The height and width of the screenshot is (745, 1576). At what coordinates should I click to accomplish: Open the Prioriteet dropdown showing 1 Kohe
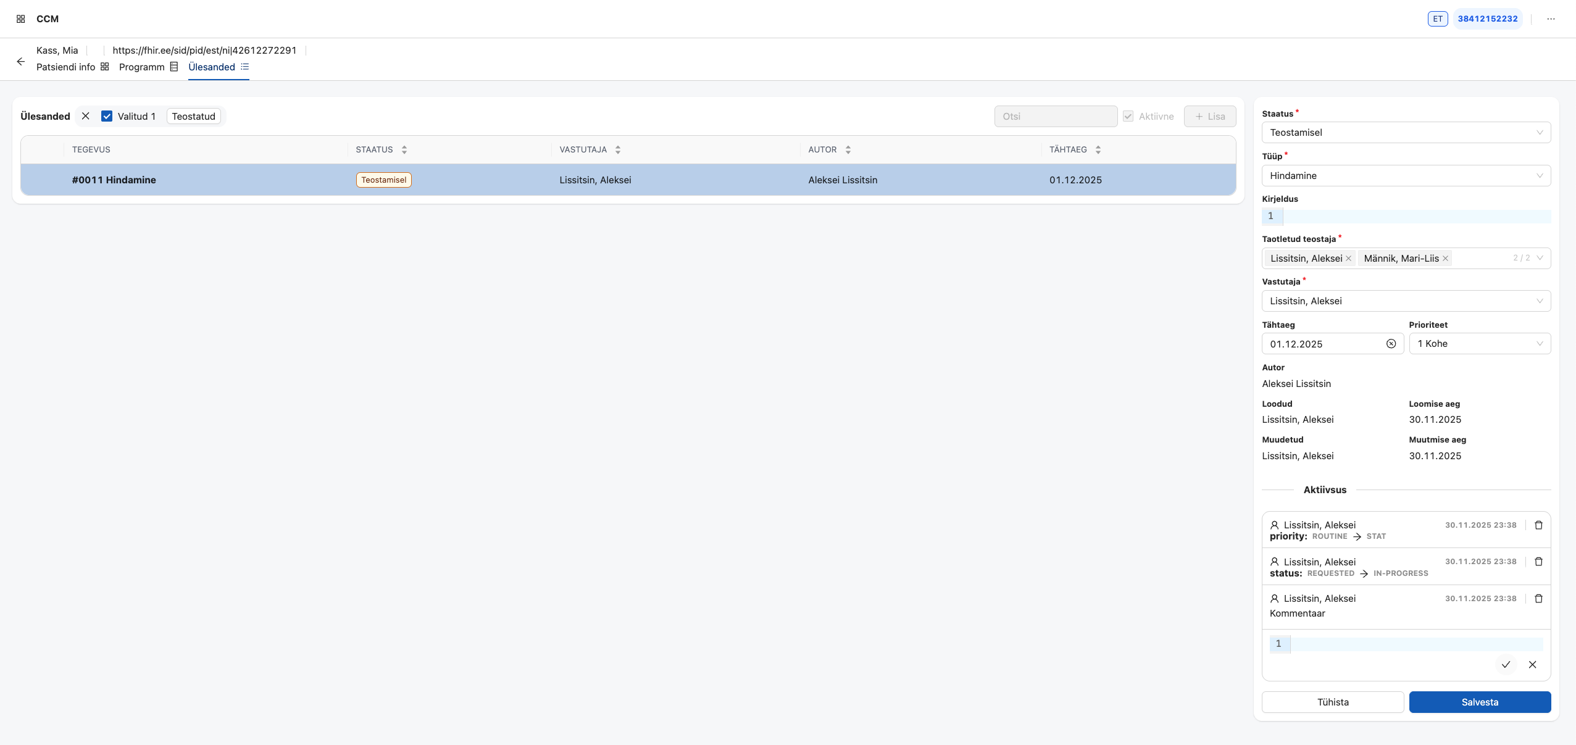pos(1479,344)
